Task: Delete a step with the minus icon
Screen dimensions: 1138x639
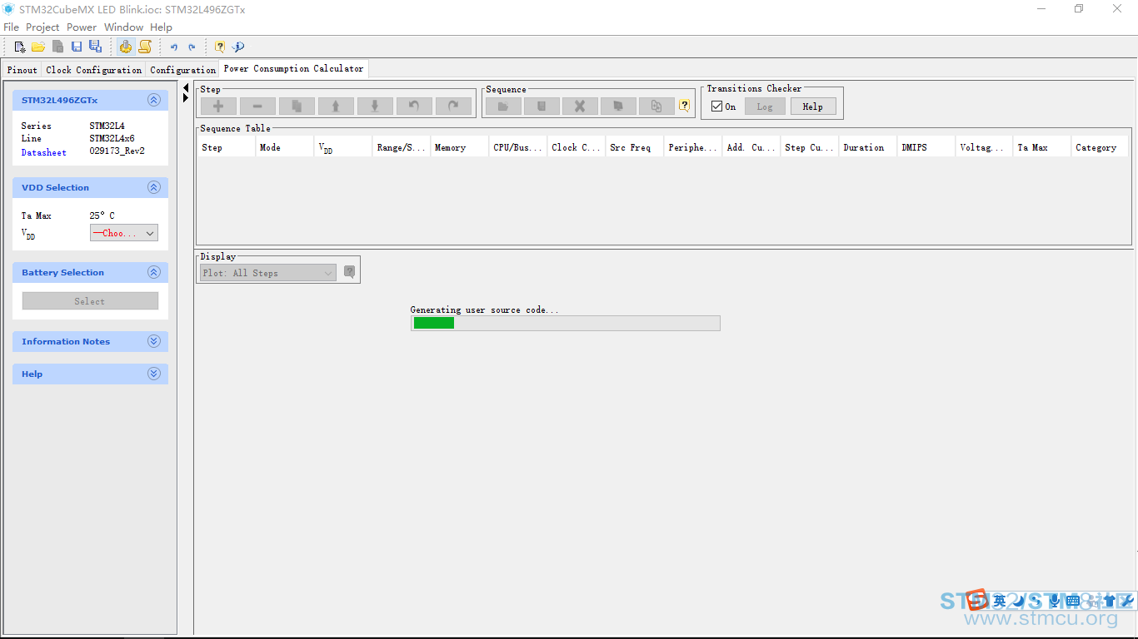Action: point(257,106)
